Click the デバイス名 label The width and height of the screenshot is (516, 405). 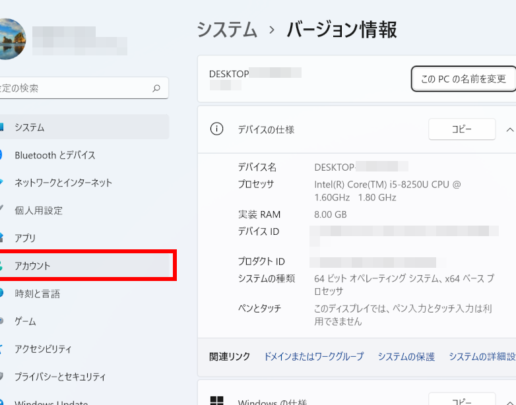coord(257,167)
